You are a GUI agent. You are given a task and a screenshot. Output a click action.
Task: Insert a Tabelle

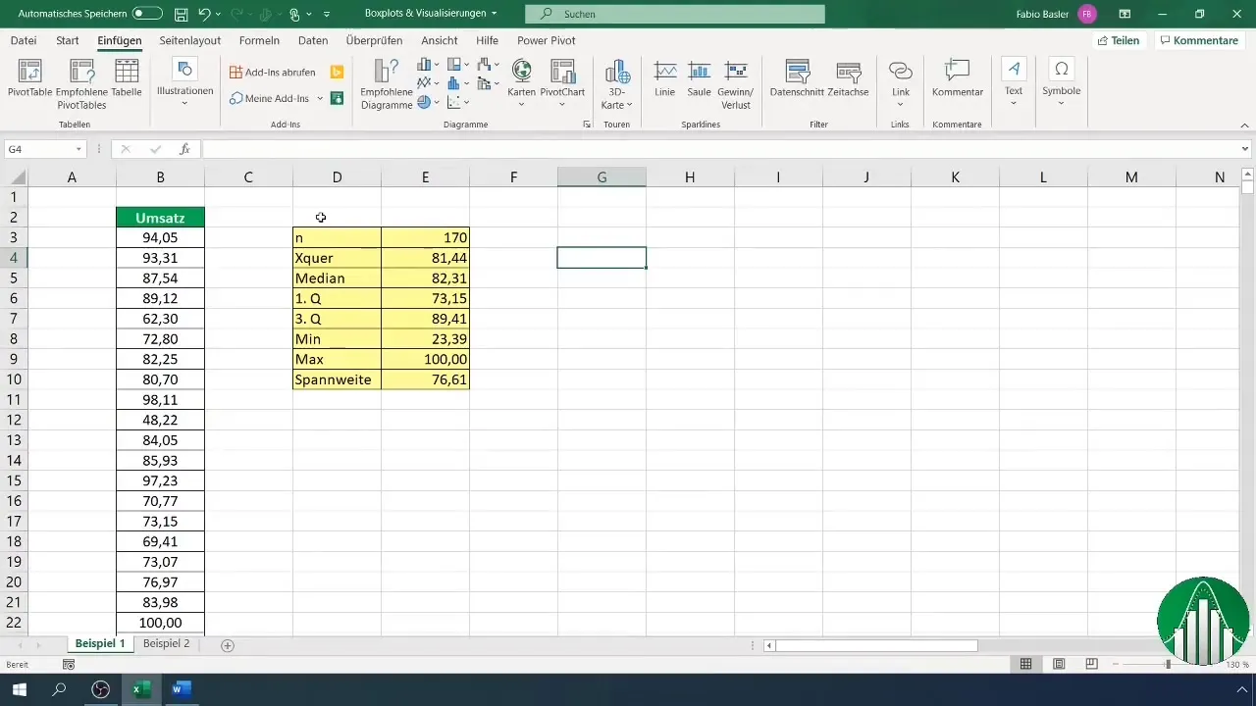click(127, 78)
